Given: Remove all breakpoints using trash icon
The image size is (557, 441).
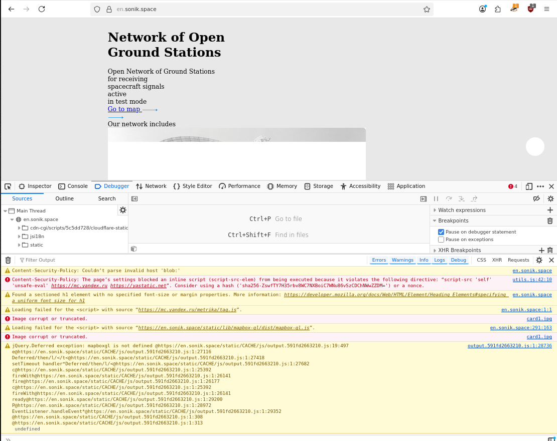Looking at the screenshot, I should pyautogui.click(x=550, y=221).
